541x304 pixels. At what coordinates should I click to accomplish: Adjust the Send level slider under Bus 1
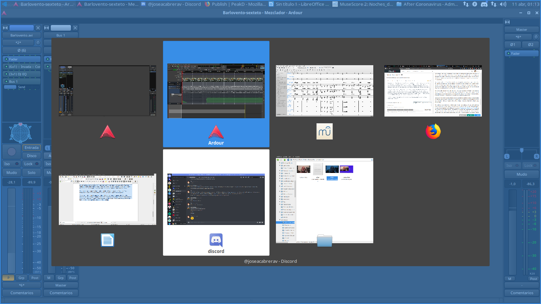point(22,87)
